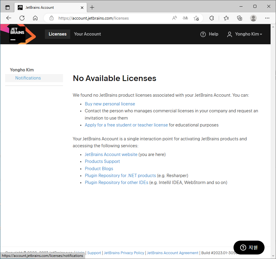Refresh the current page
This screenshot has width=276, height=259.
[22, 18]
